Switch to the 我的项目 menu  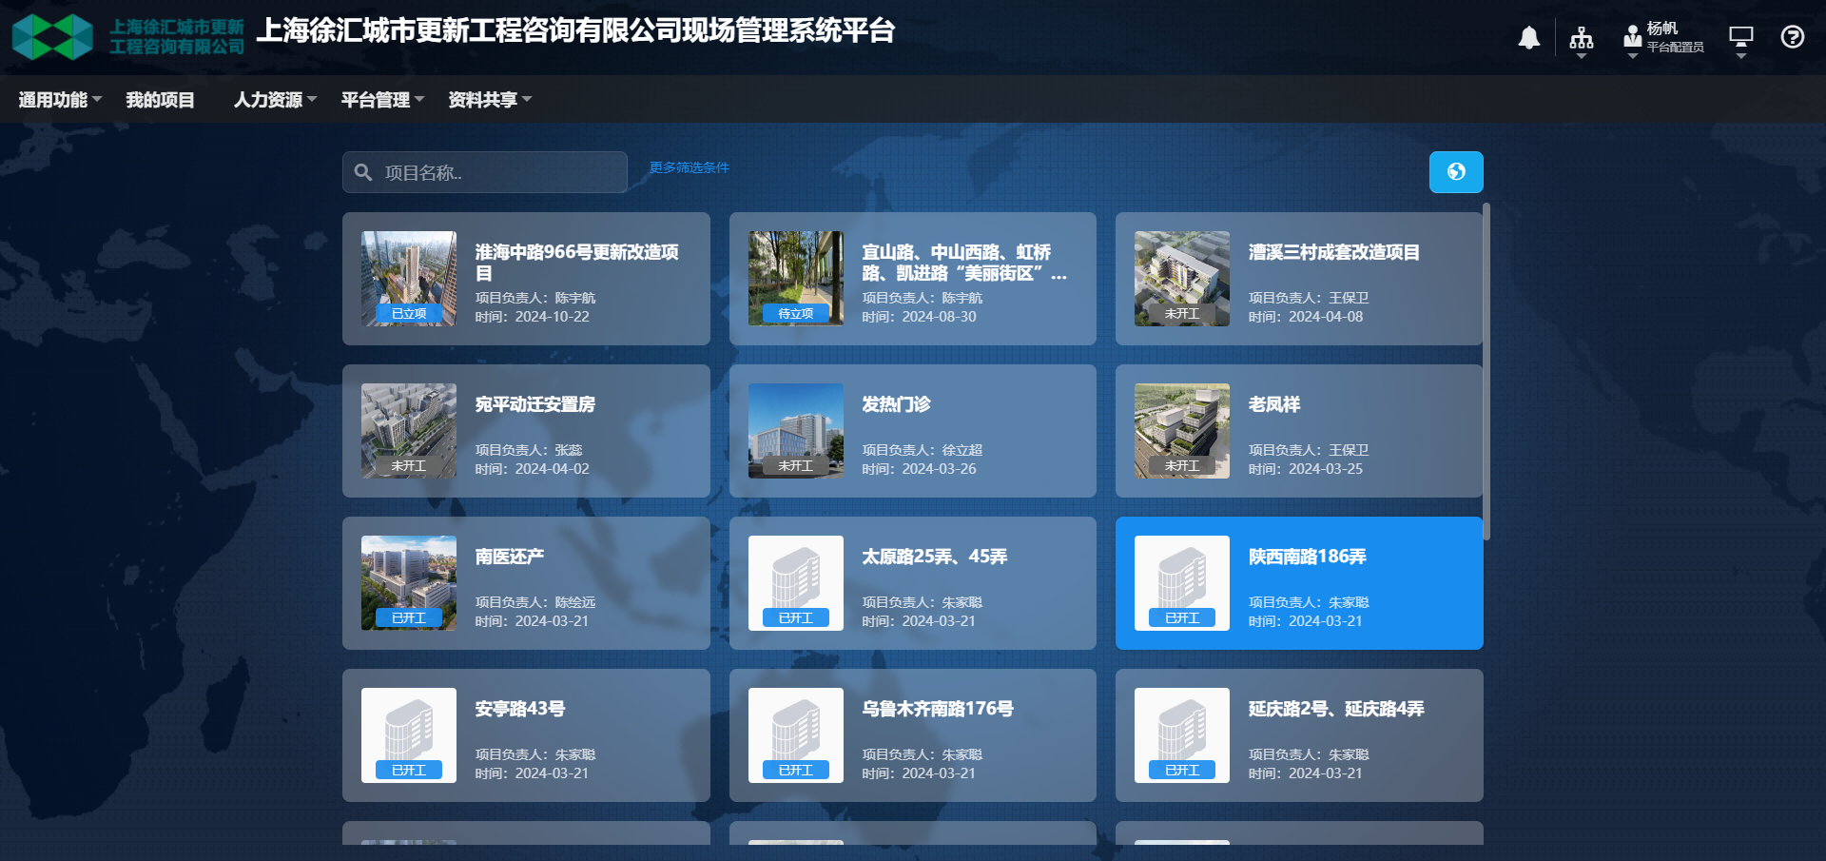pos(160,99)
